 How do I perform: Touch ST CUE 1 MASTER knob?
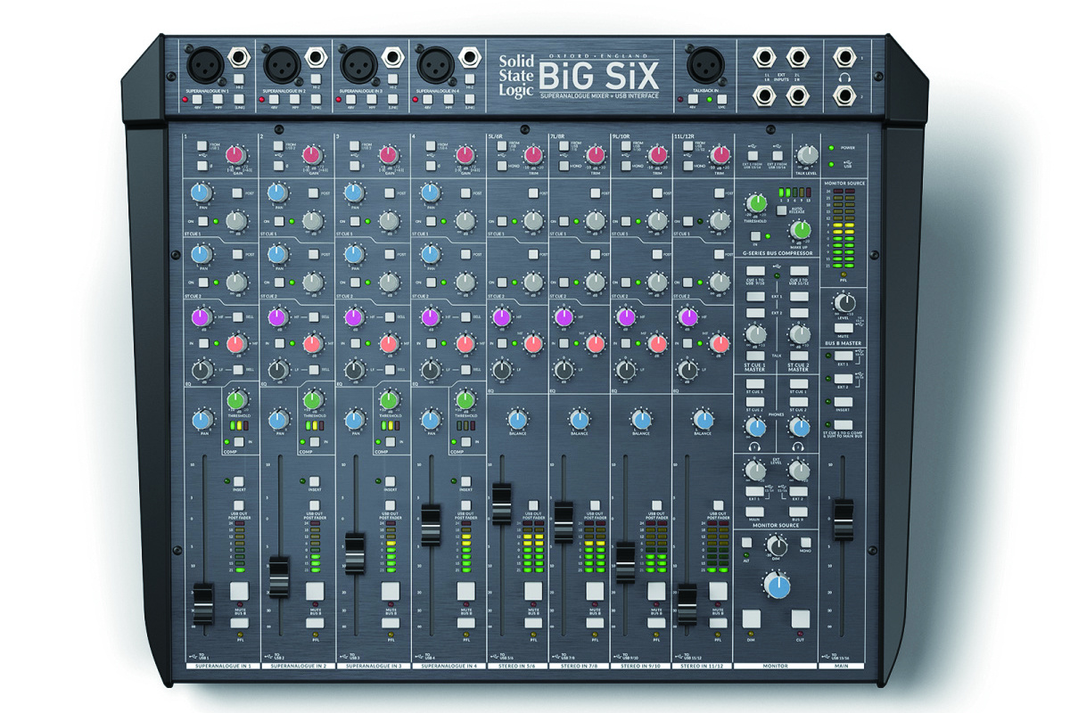(755, 334)
